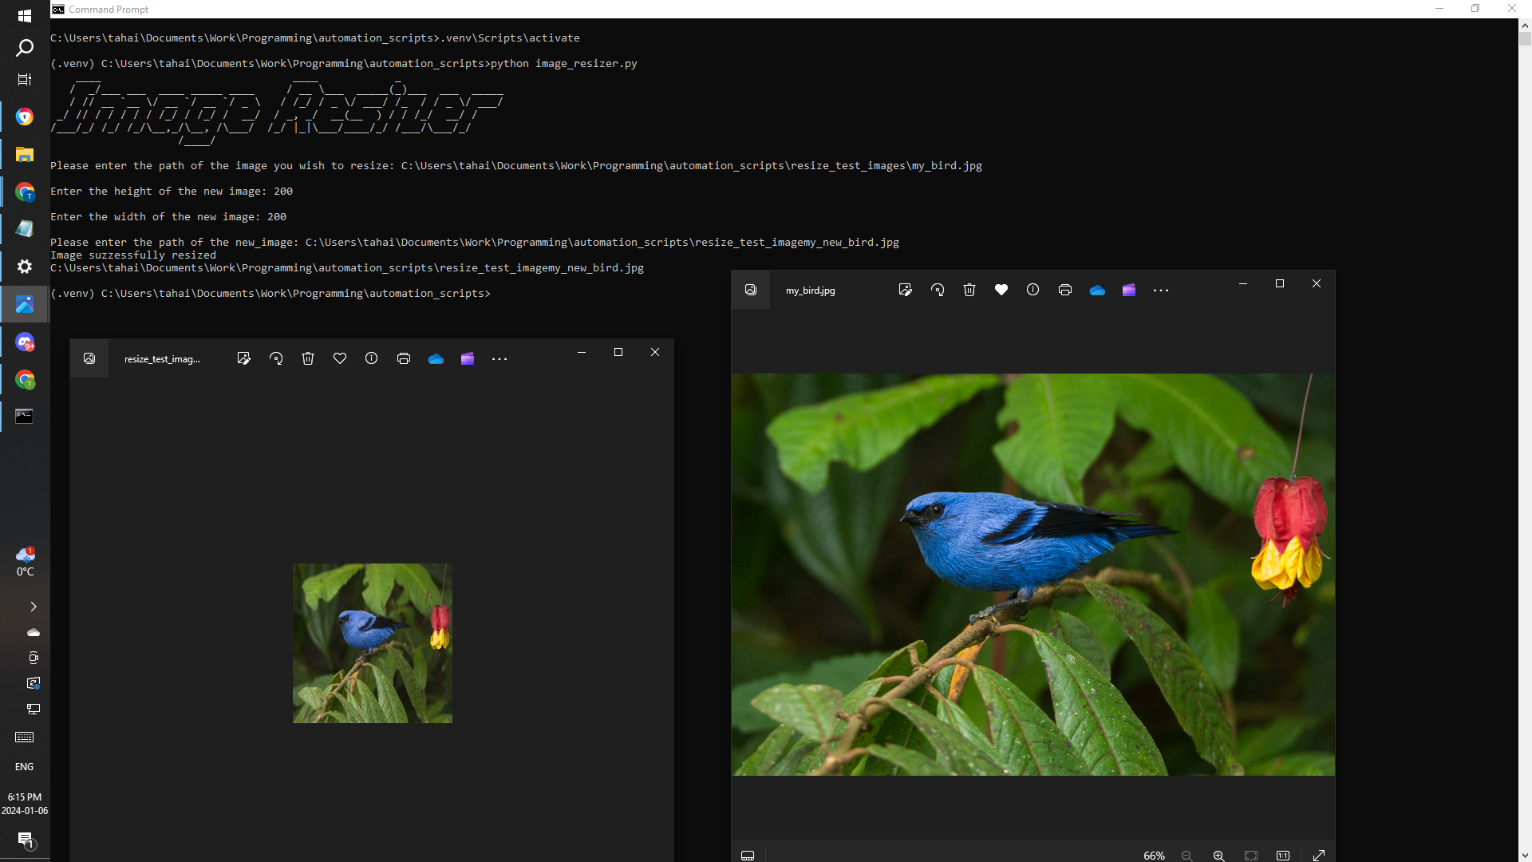This screenshot has width=1532, height=862.
Task: Rotate the my_bird.jpg photo
Action: pyautogui.click(x=938, y=291)
